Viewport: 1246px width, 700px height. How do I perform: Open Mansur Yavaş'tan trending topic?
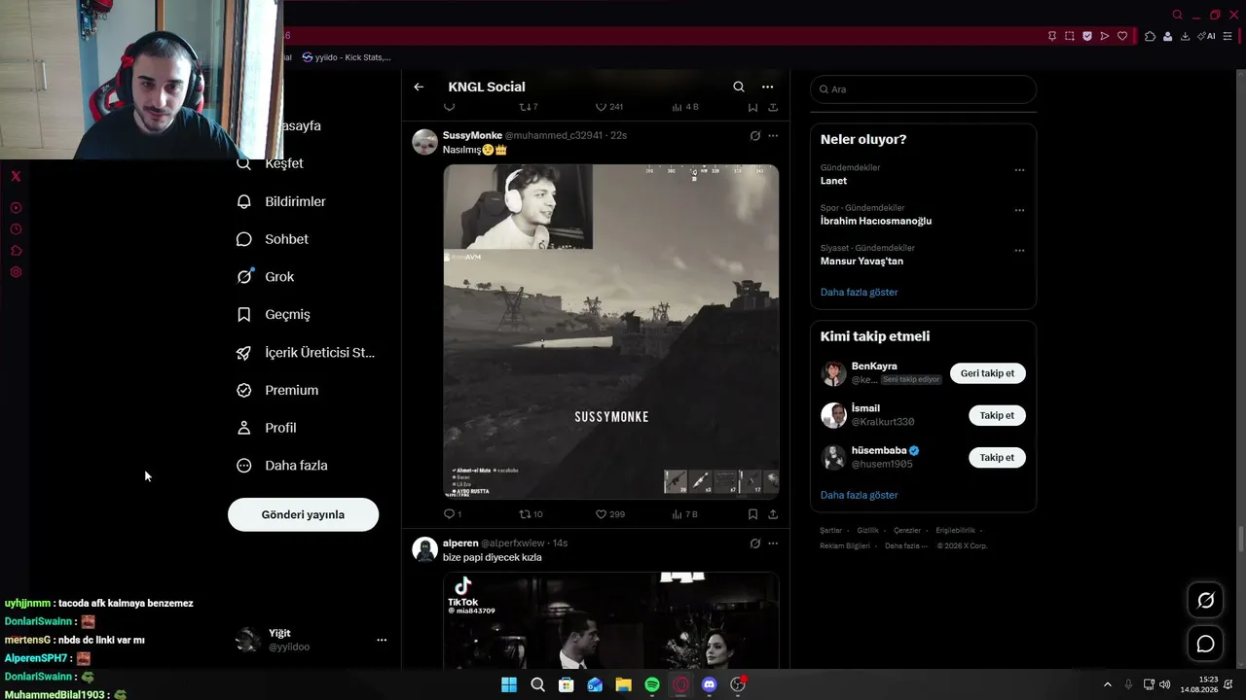pos(861,261)
